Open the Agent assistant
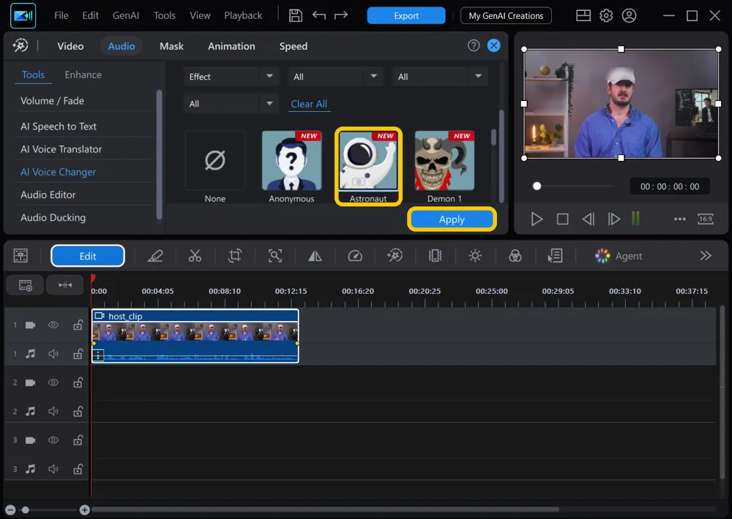 click(619, 256)
